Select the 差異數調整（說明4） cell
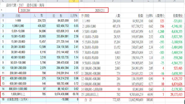Image resolution: width=185 pixels, height=104 pixels. [x=17, y=99]
